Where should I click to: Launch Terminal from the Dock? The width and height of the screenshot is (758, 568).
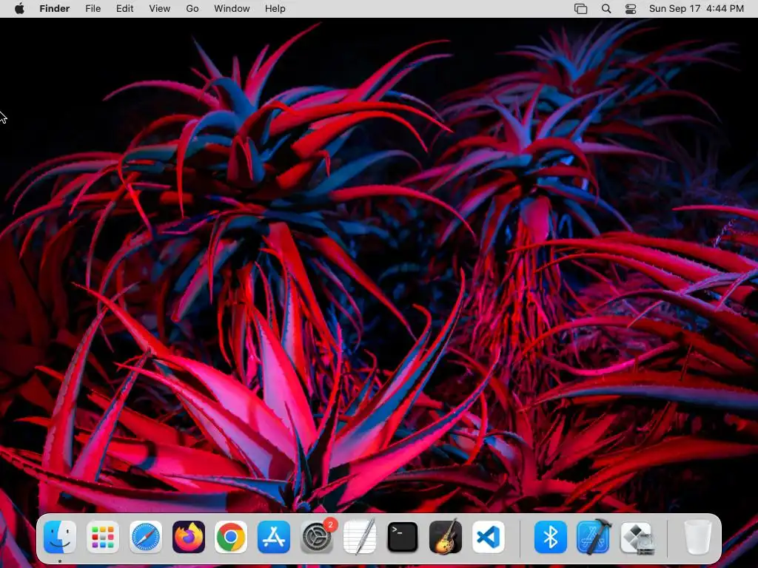click(x=402, y=537)
